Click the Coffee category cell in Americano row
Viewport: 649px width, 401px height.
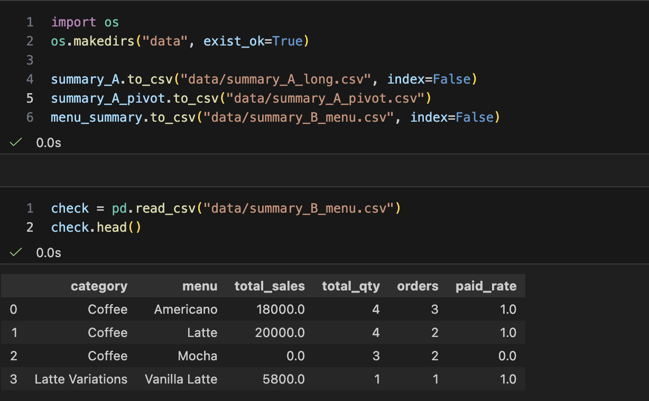coord(107,309)
